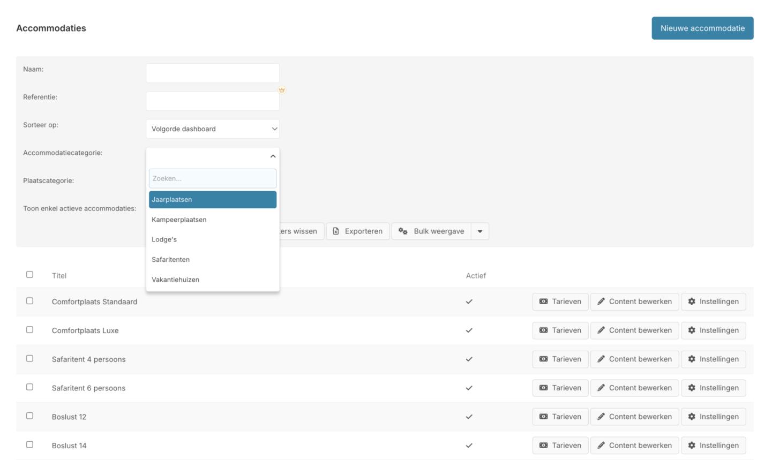Toggle the select-all checkbox beside Titel
Viewport: 772px width, 460px height.
(29, 275)
